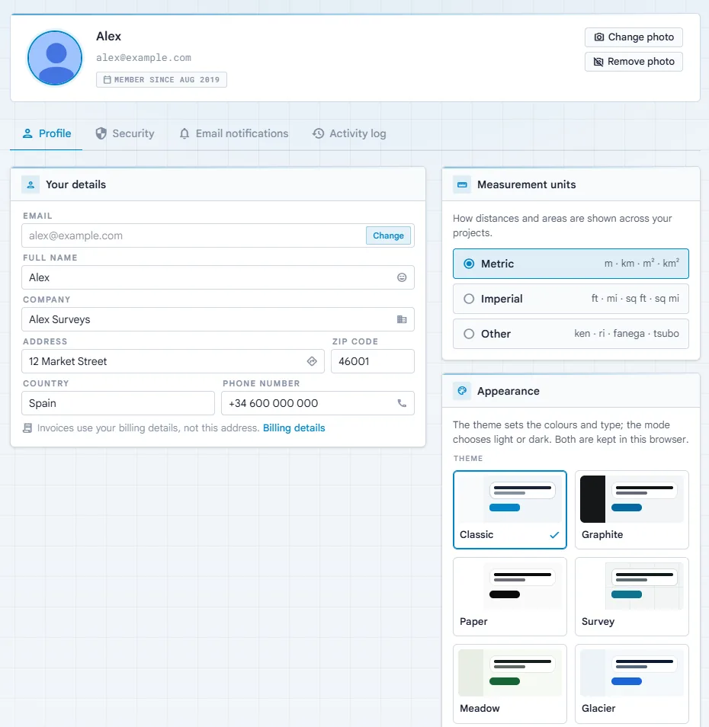
Task: Edit the Phone Number input field
Action: [x=318, y=403]
